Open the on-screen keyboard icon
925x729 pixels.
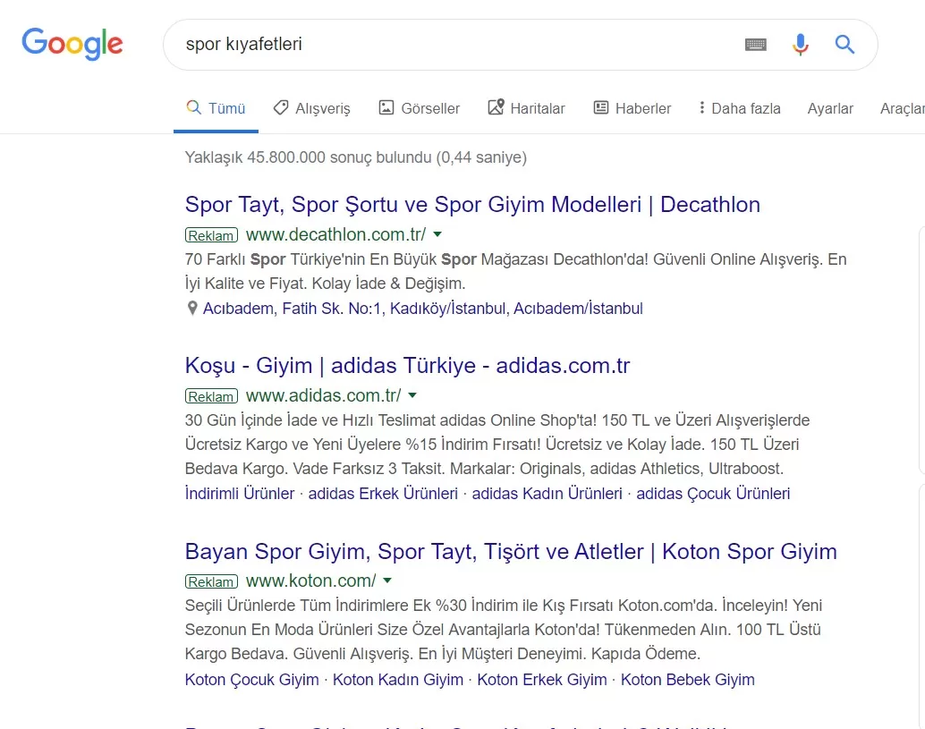[755, 44]
